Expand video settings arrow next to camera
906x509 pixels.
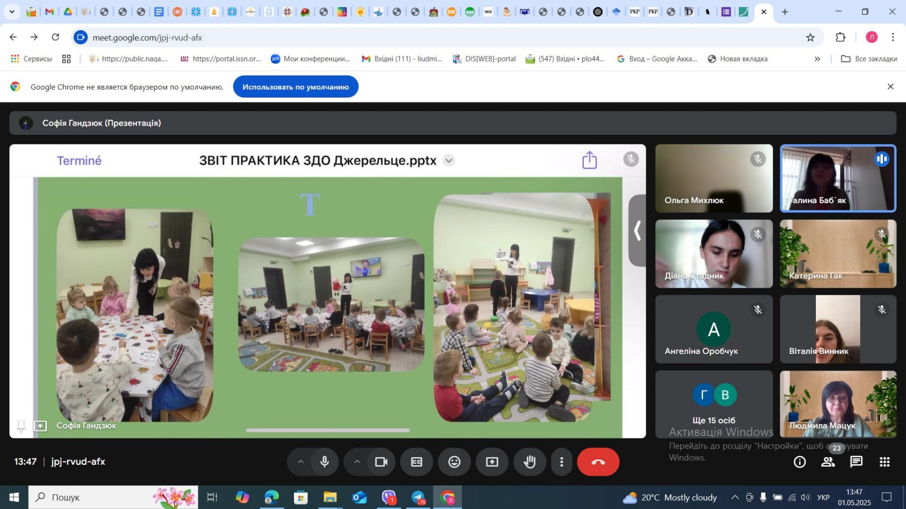pyautogui.click(x=357, y=462)
